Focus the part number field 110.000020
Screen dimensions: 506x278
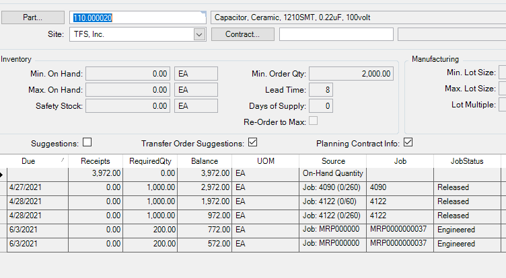tap(137, 17)
